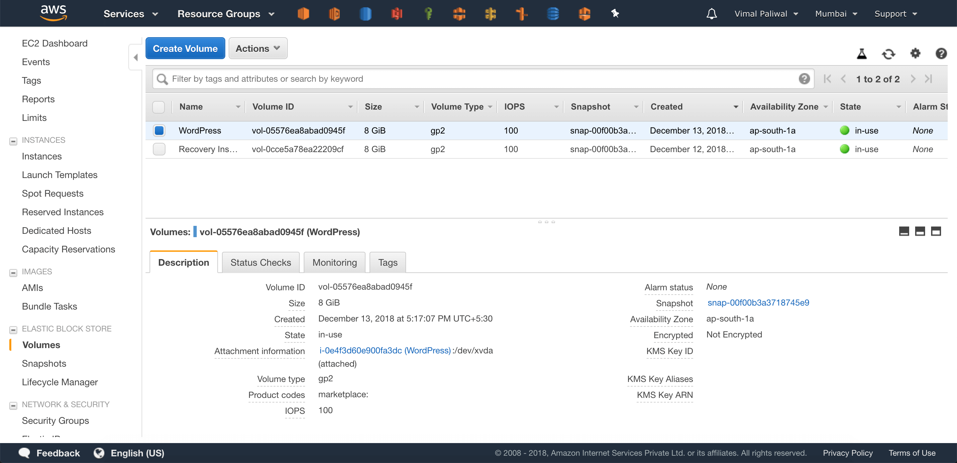The image size is (957, 463).
Task: Click the pushpin icon in the top bar
Action: coord(615,14)
